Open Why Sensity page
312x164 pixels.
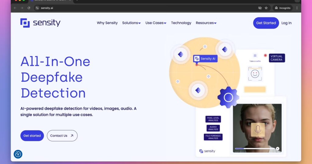click(107, 23)
